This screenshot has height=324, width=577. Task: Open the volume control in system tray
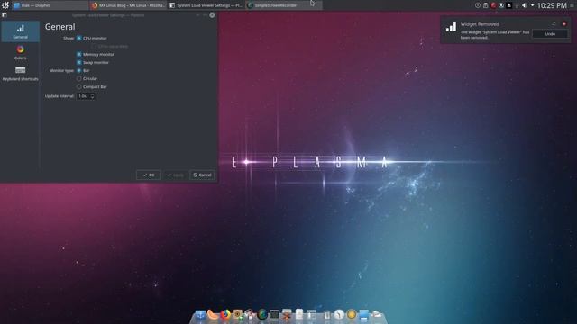pyautogui.click(x=525, y=5)
